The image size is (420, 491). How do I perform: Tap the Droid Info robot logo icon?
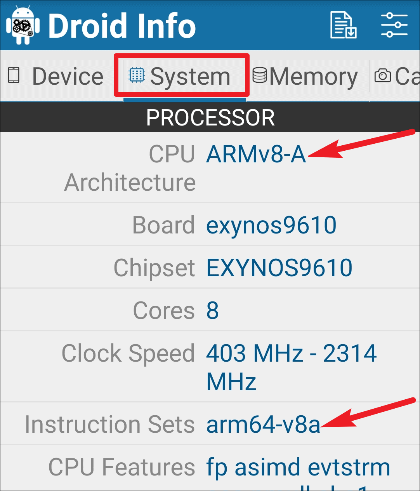[x=22, y=25]
